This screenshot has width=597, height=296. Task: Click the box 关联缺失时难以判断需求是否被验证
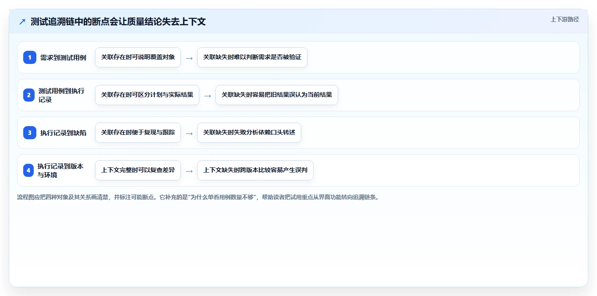pyautogui.click(x=252, y=57)
